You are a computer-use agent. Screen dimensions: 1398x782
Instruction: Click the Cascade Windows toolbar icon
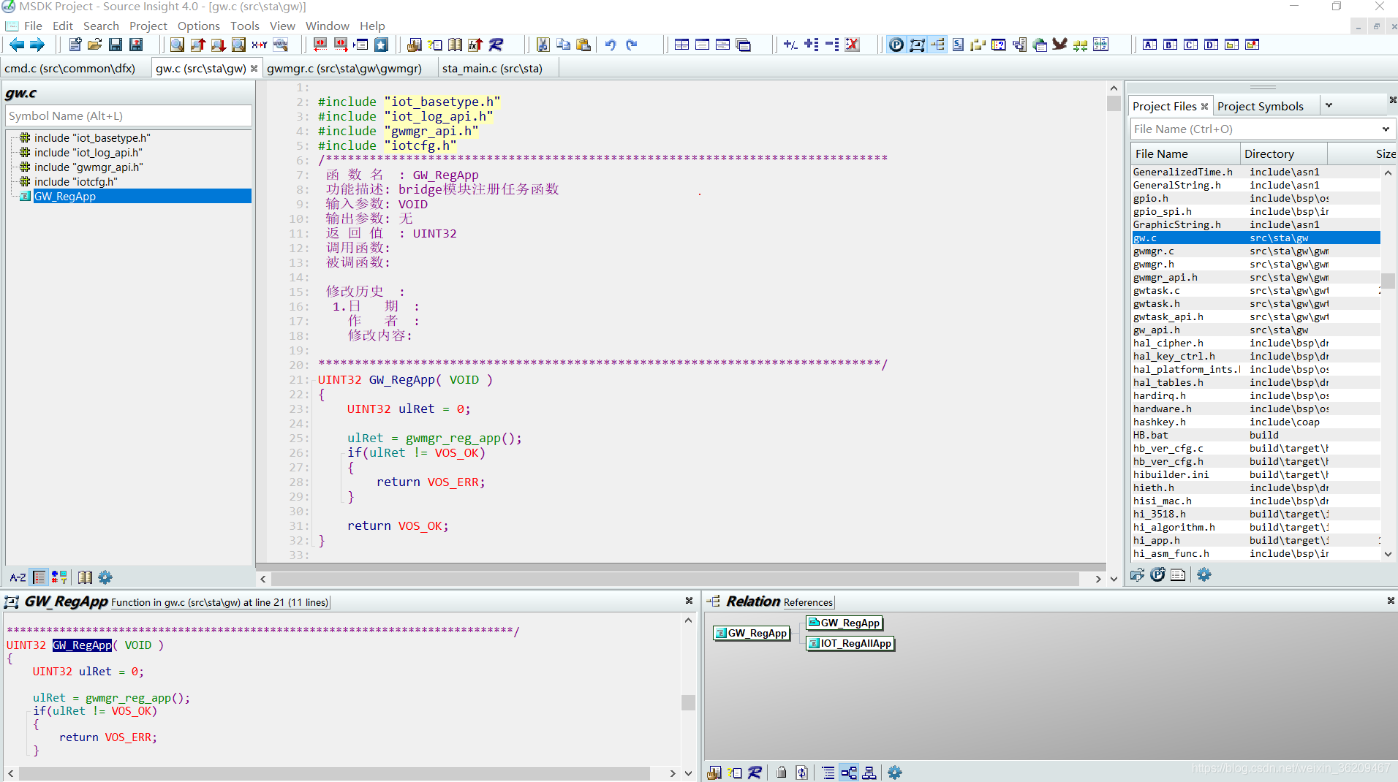(x=743, y=45)
